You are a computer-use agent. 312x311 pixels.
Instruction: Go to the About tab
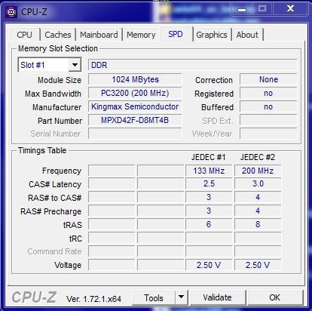coord(247,35)
